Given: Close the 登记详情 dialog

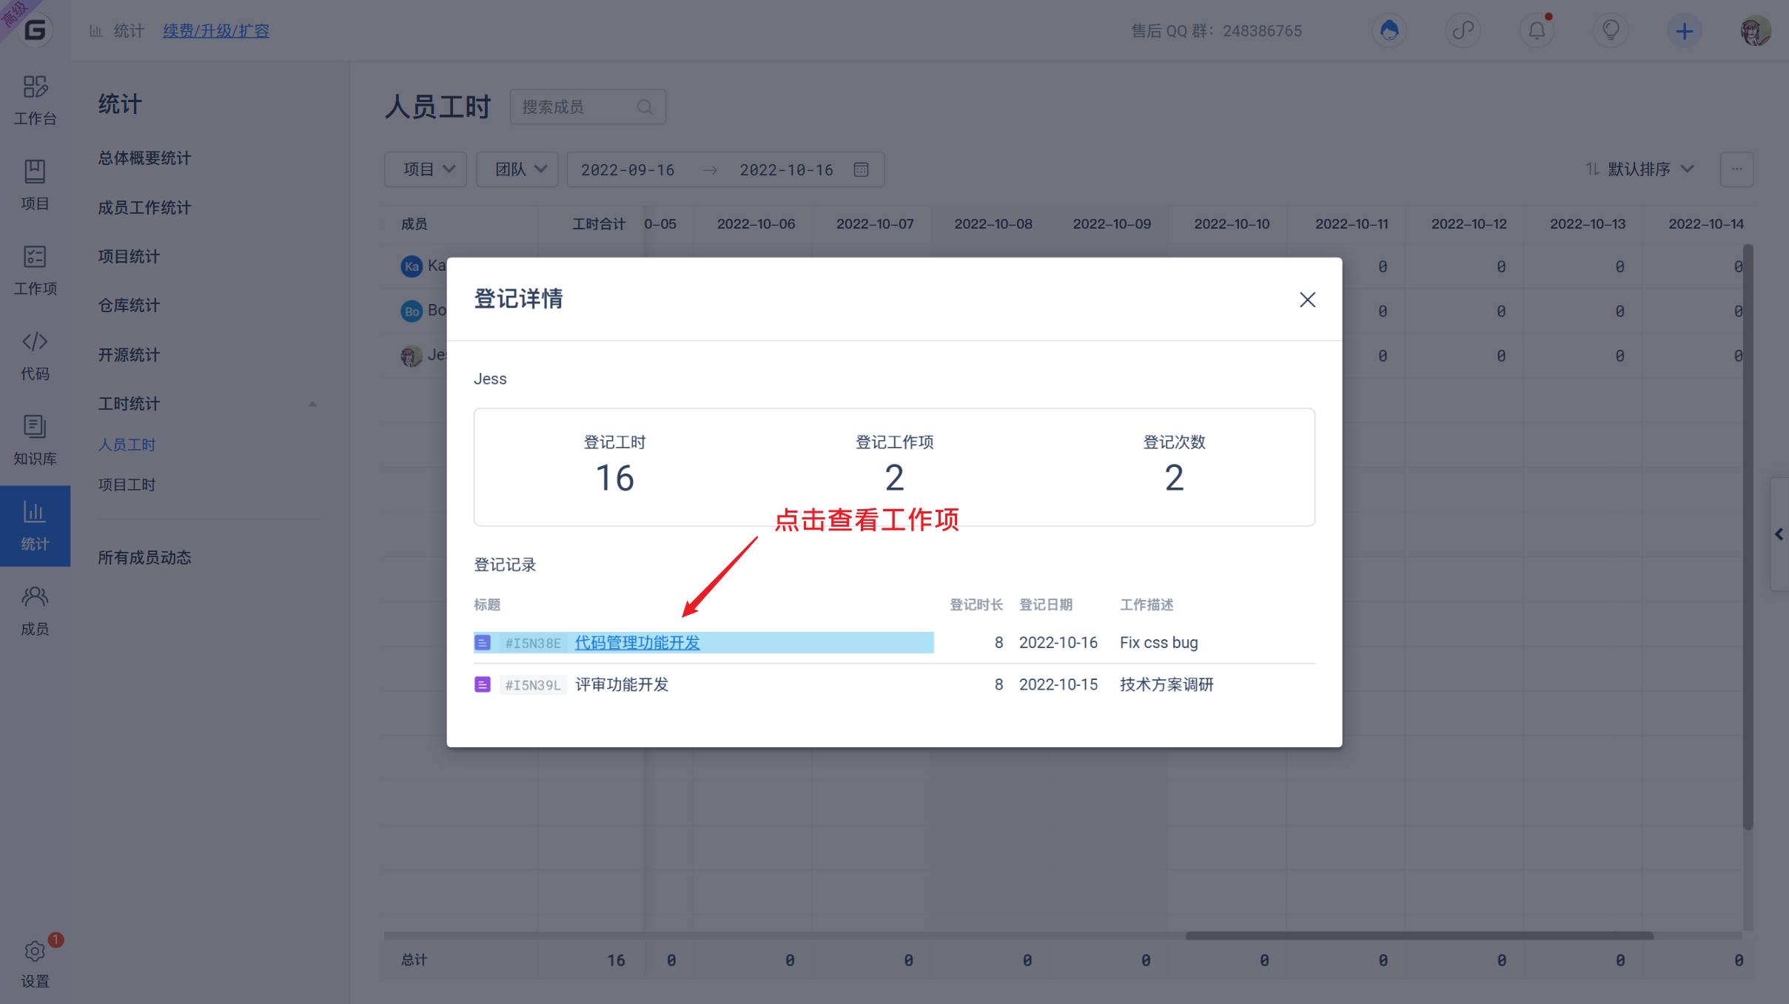Looking at the screenshot, I should tap(1307, 300).
